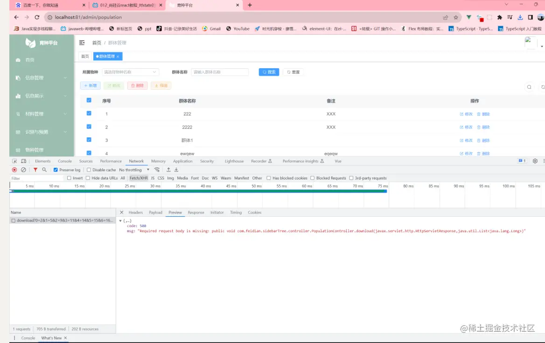The image size is (545, 343).
Task: Bookmark this page with the star icon
Action: click(x=456, y=17)
